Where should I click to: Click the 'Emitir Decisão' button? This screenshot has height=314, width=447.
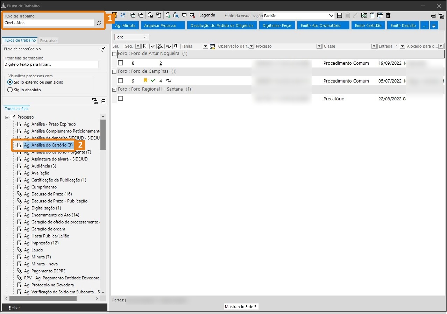403,26
